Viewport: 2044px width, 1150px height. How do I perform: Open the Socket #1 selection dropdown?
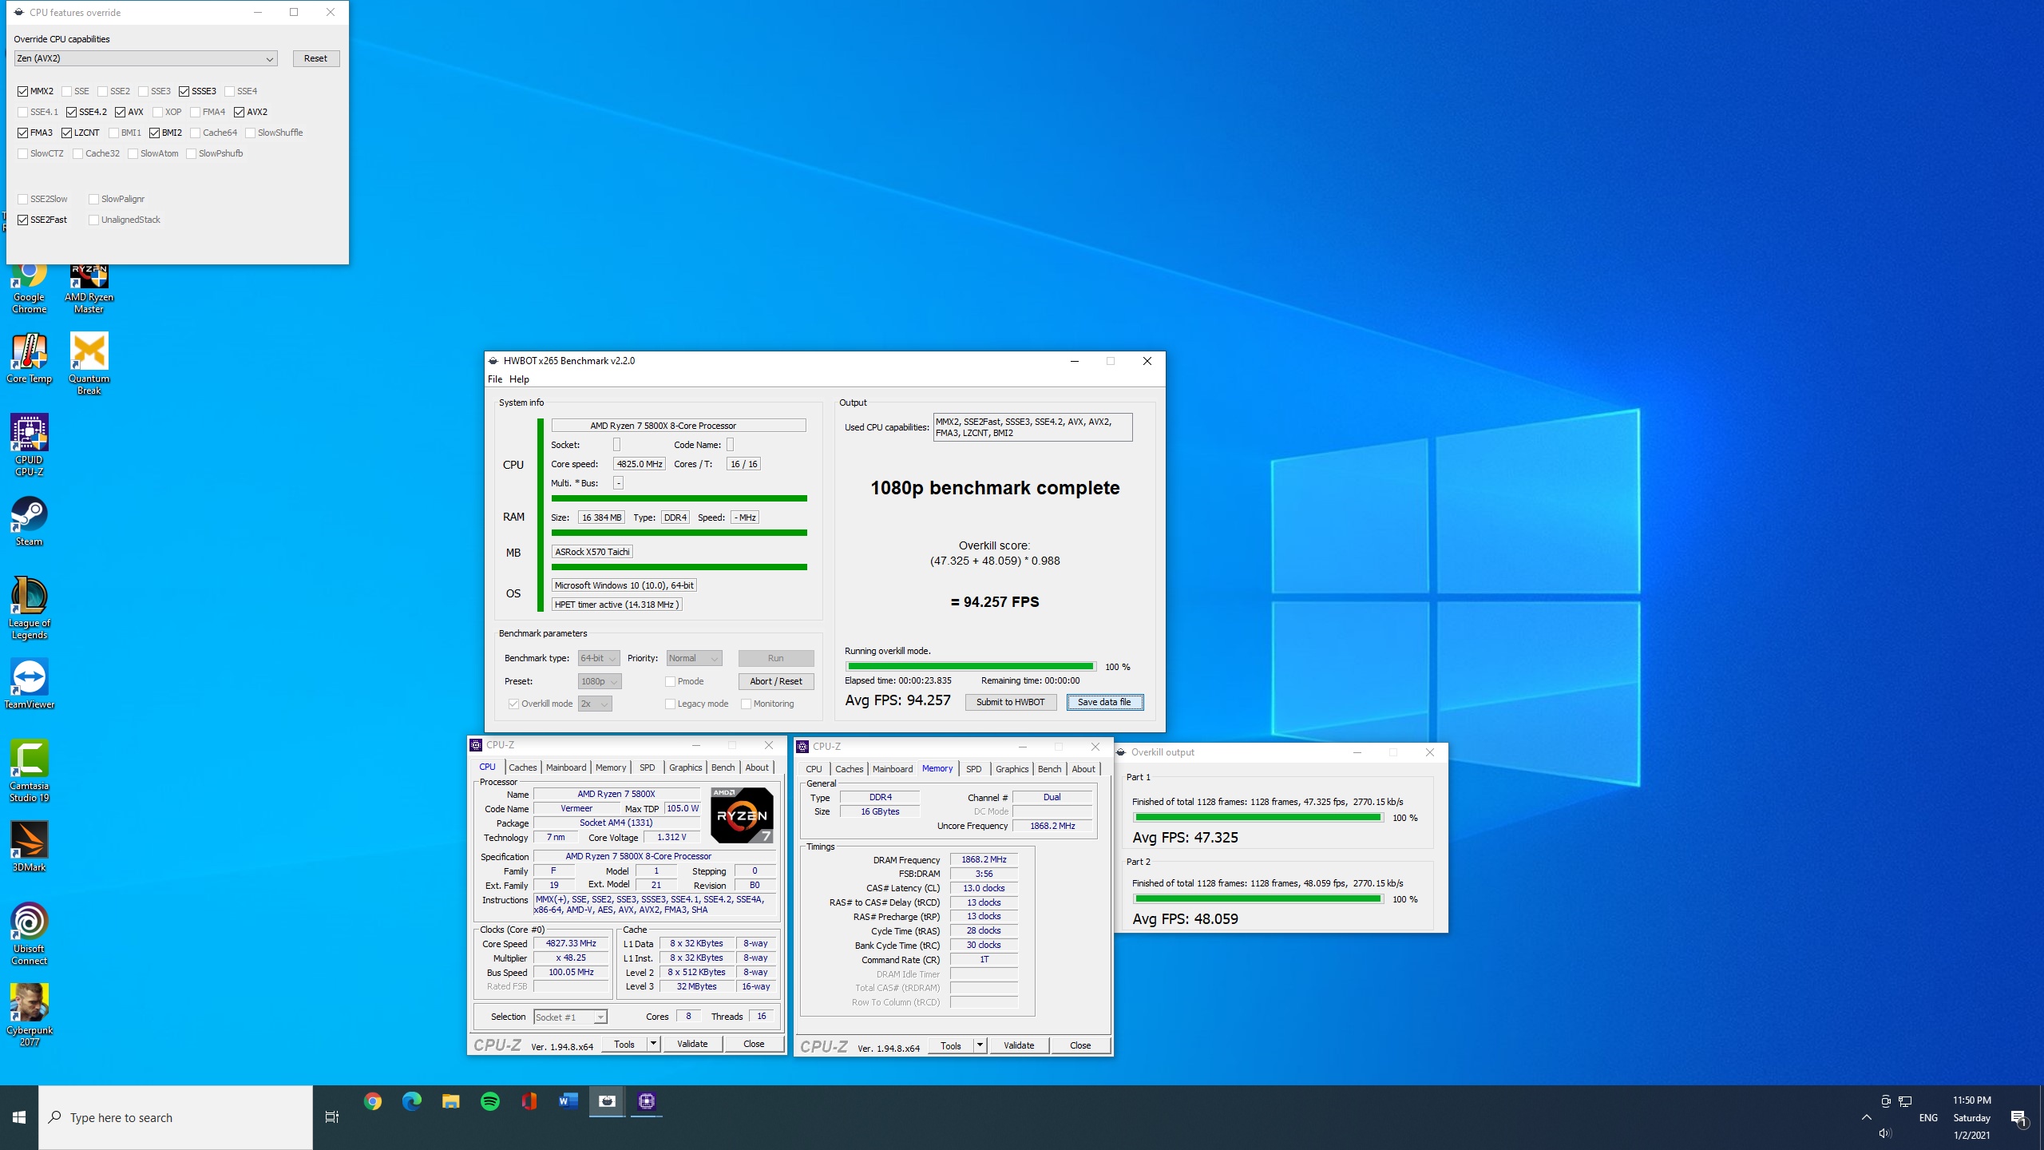[570, 1017]
